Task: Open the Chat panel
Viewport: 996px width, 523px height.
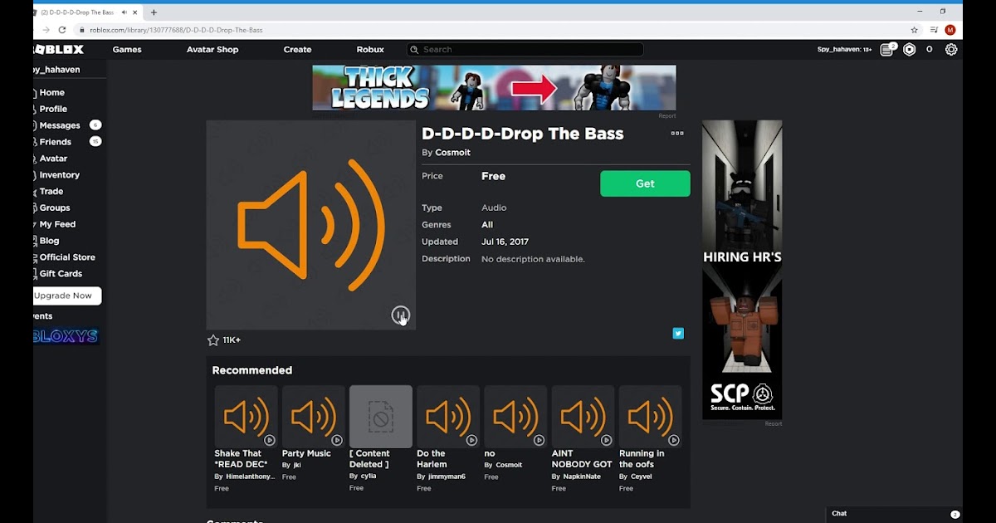Action: pos(895,514)
